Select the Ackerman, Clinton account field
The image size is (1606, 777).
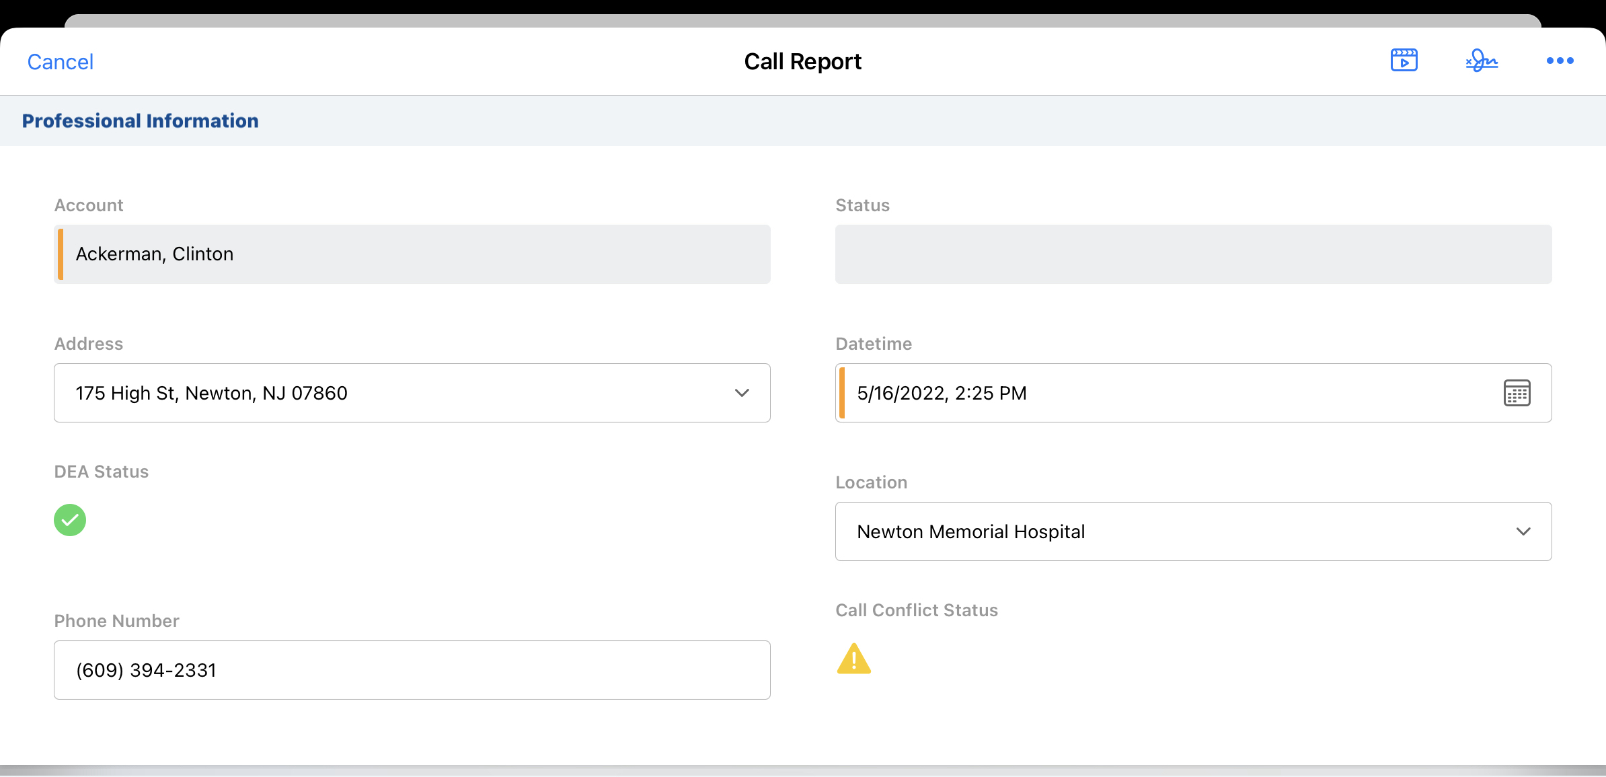tap(412, 254)
